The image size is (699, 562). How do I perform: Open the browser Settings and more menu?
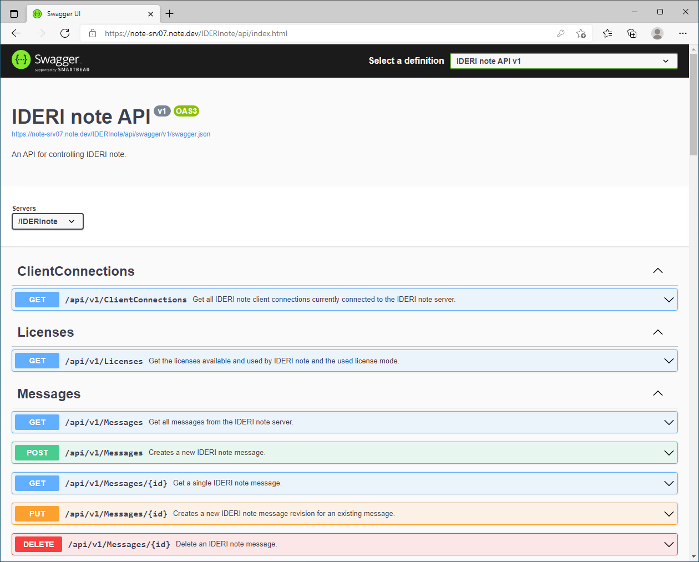tap(683, 33)
